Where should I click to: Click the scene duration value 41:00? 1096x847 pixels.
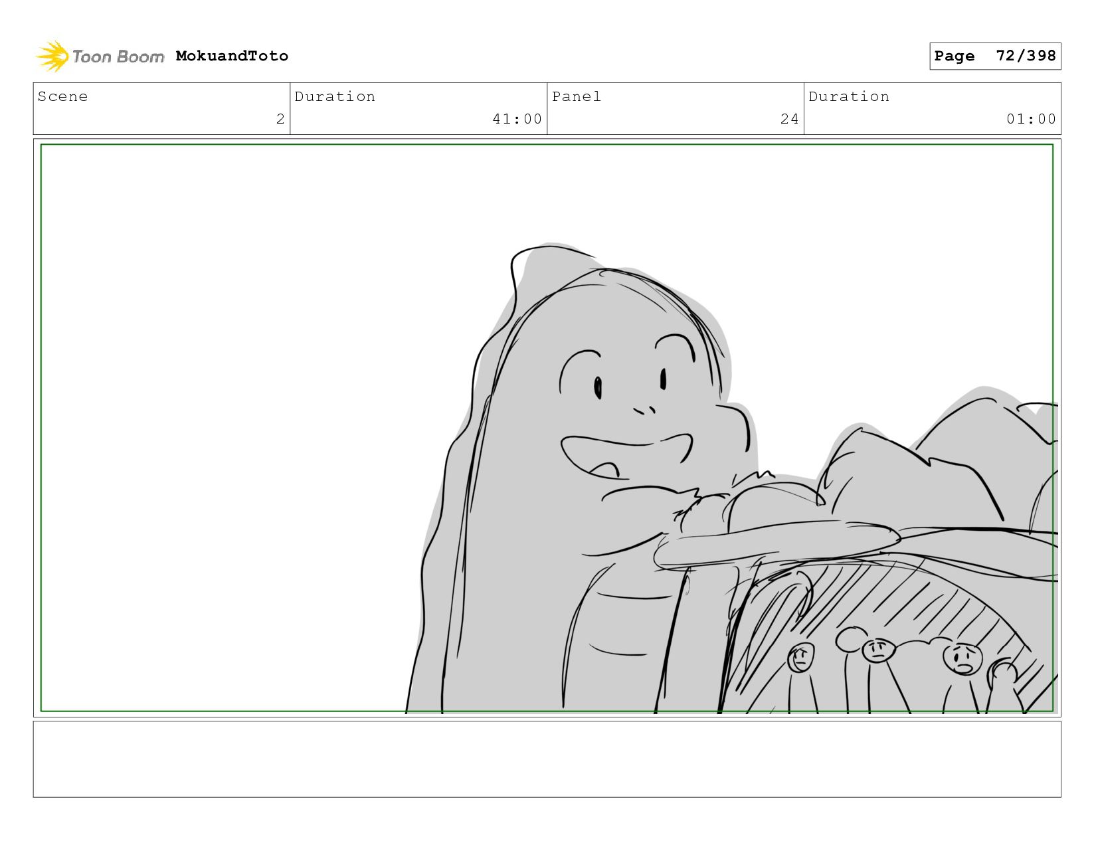point(517,119)
